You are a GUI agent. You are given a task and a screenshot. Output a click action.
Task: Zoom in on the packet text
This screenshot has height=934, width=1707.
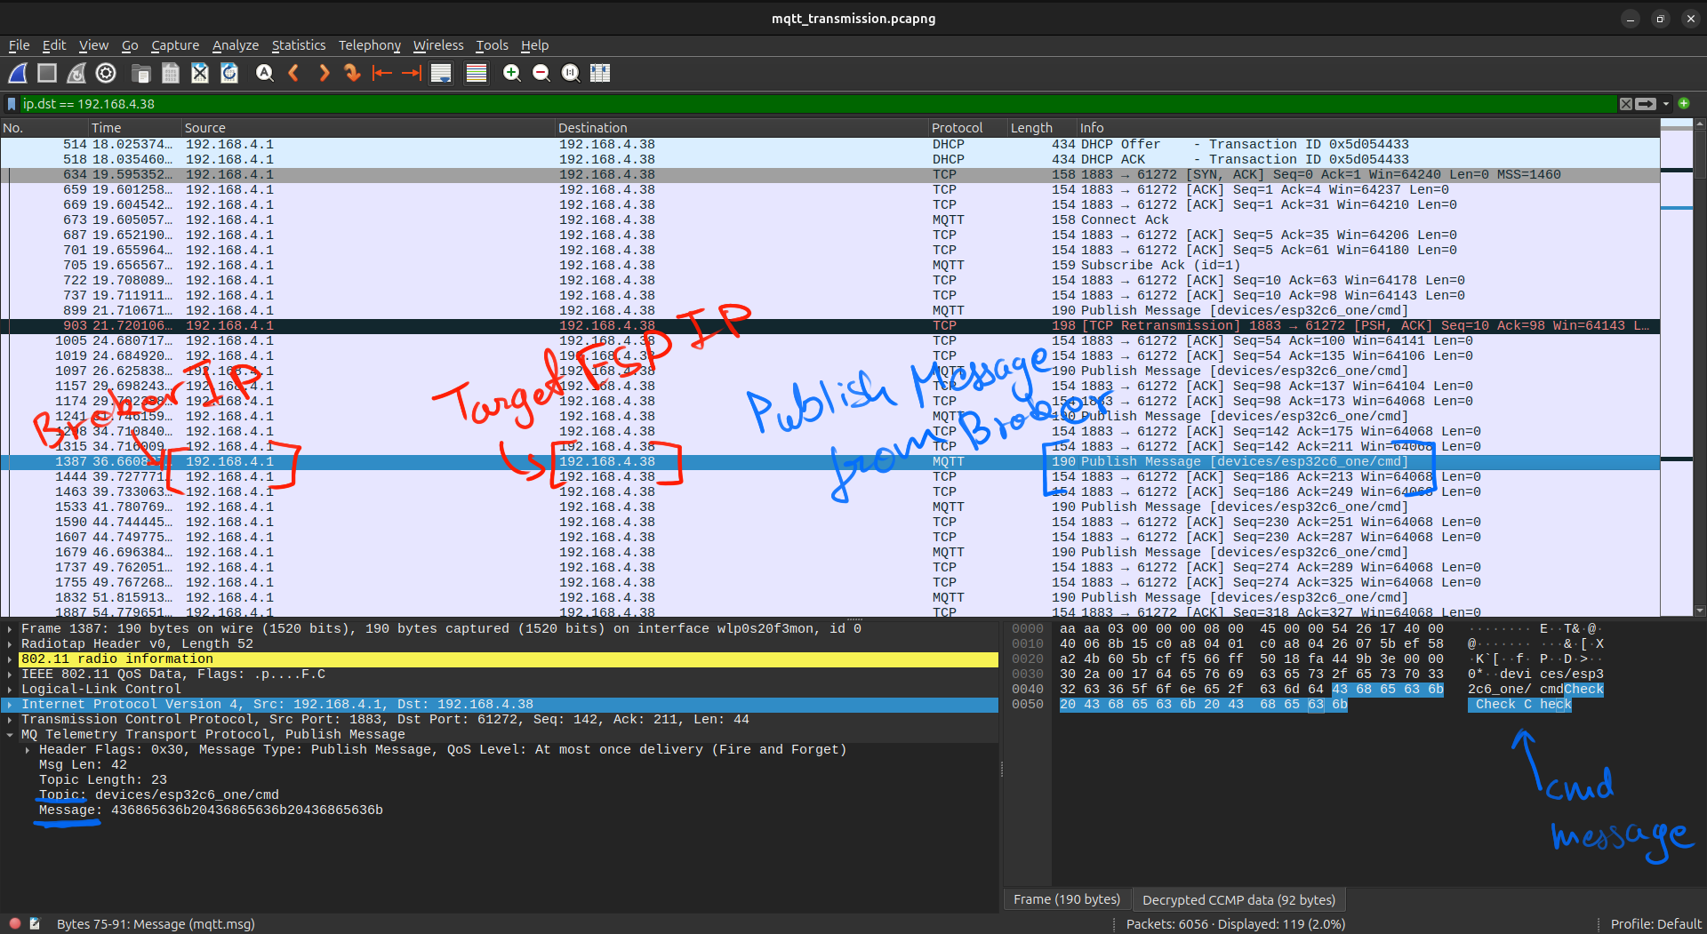coord(511,73)
